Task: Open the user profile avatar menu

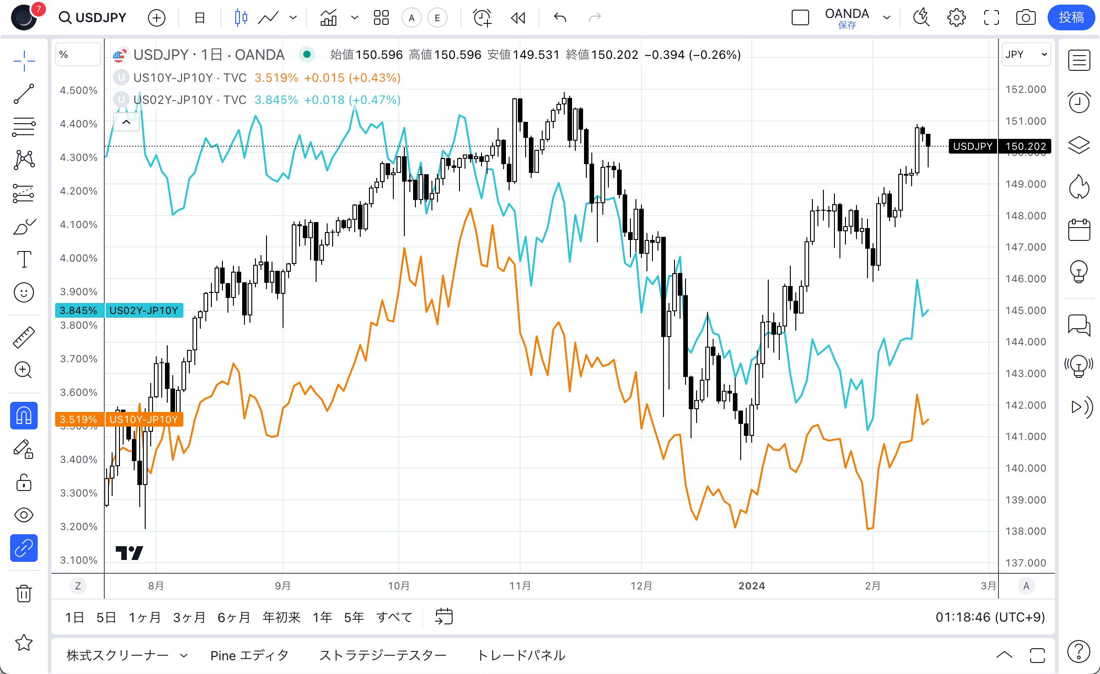Action: click(x=24, y=18)
